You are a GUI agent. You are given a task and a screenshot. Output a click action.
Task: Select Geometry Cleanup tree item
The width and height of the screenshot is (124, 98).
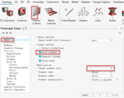pyautogui.click(x=13, y=48)
